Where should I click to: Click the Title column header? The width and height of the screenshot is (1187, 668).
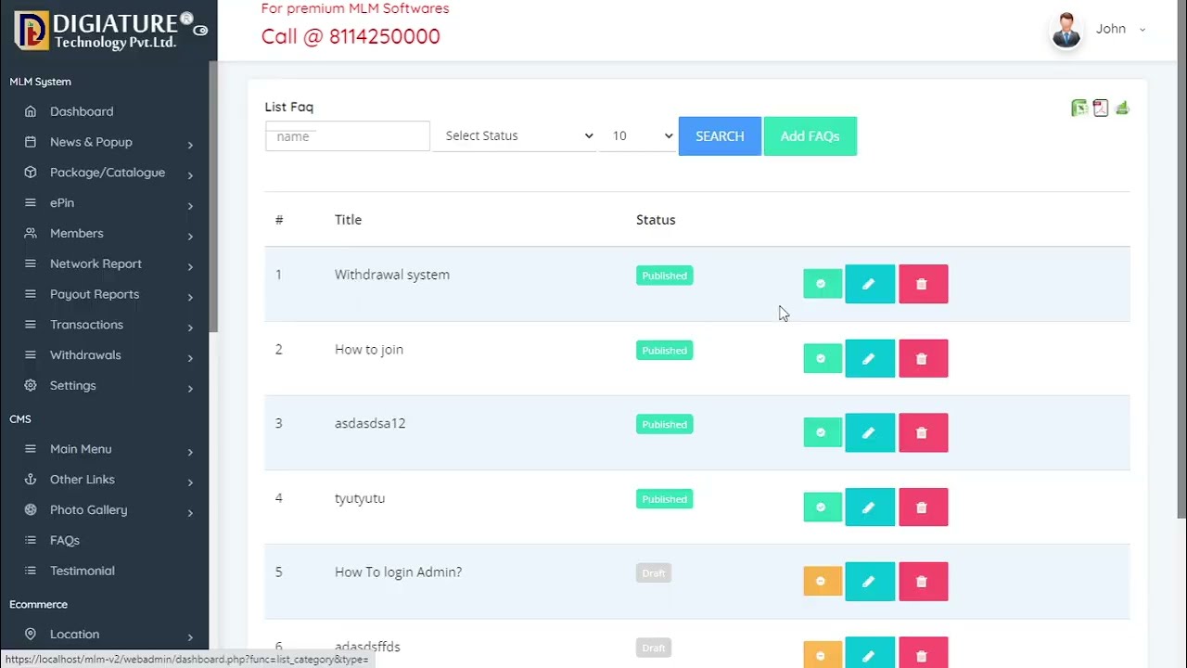point(348,220)
